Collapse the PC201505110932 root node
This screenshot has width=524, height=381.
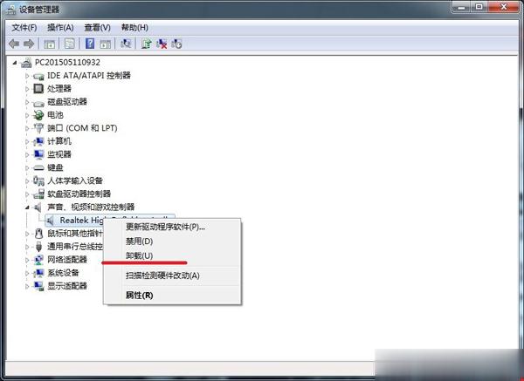(17, 63)
